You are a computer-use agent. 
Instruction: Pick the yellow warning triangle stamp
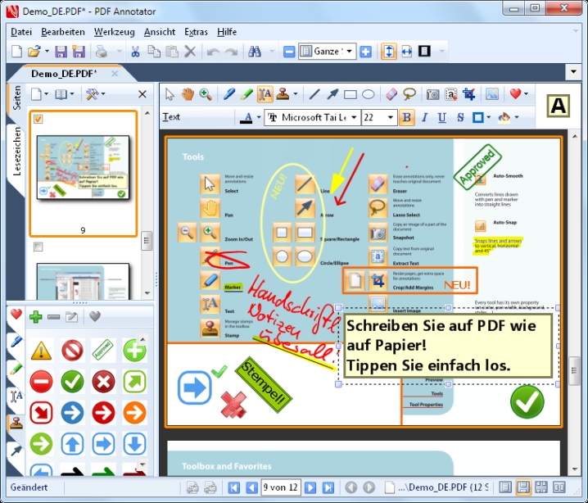pos(41,351)
